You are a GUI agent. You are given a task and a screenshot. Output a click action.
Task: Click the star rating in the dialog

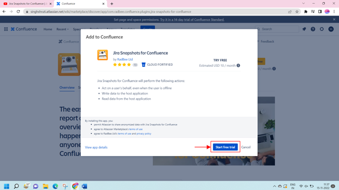point(122,65)
